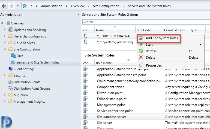Click the Cloud Services folder icon
Screen dimensions: 210x129
pyautogui.click(x=10, y=43)
